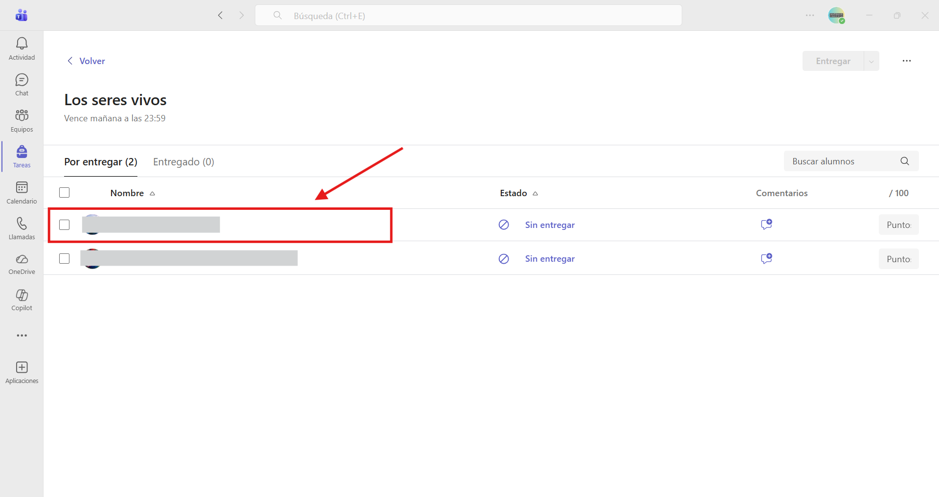The height and width of the screenshot is (497, 939).
Task: Click Sin entregar for second student
Action: pos(550,259)
